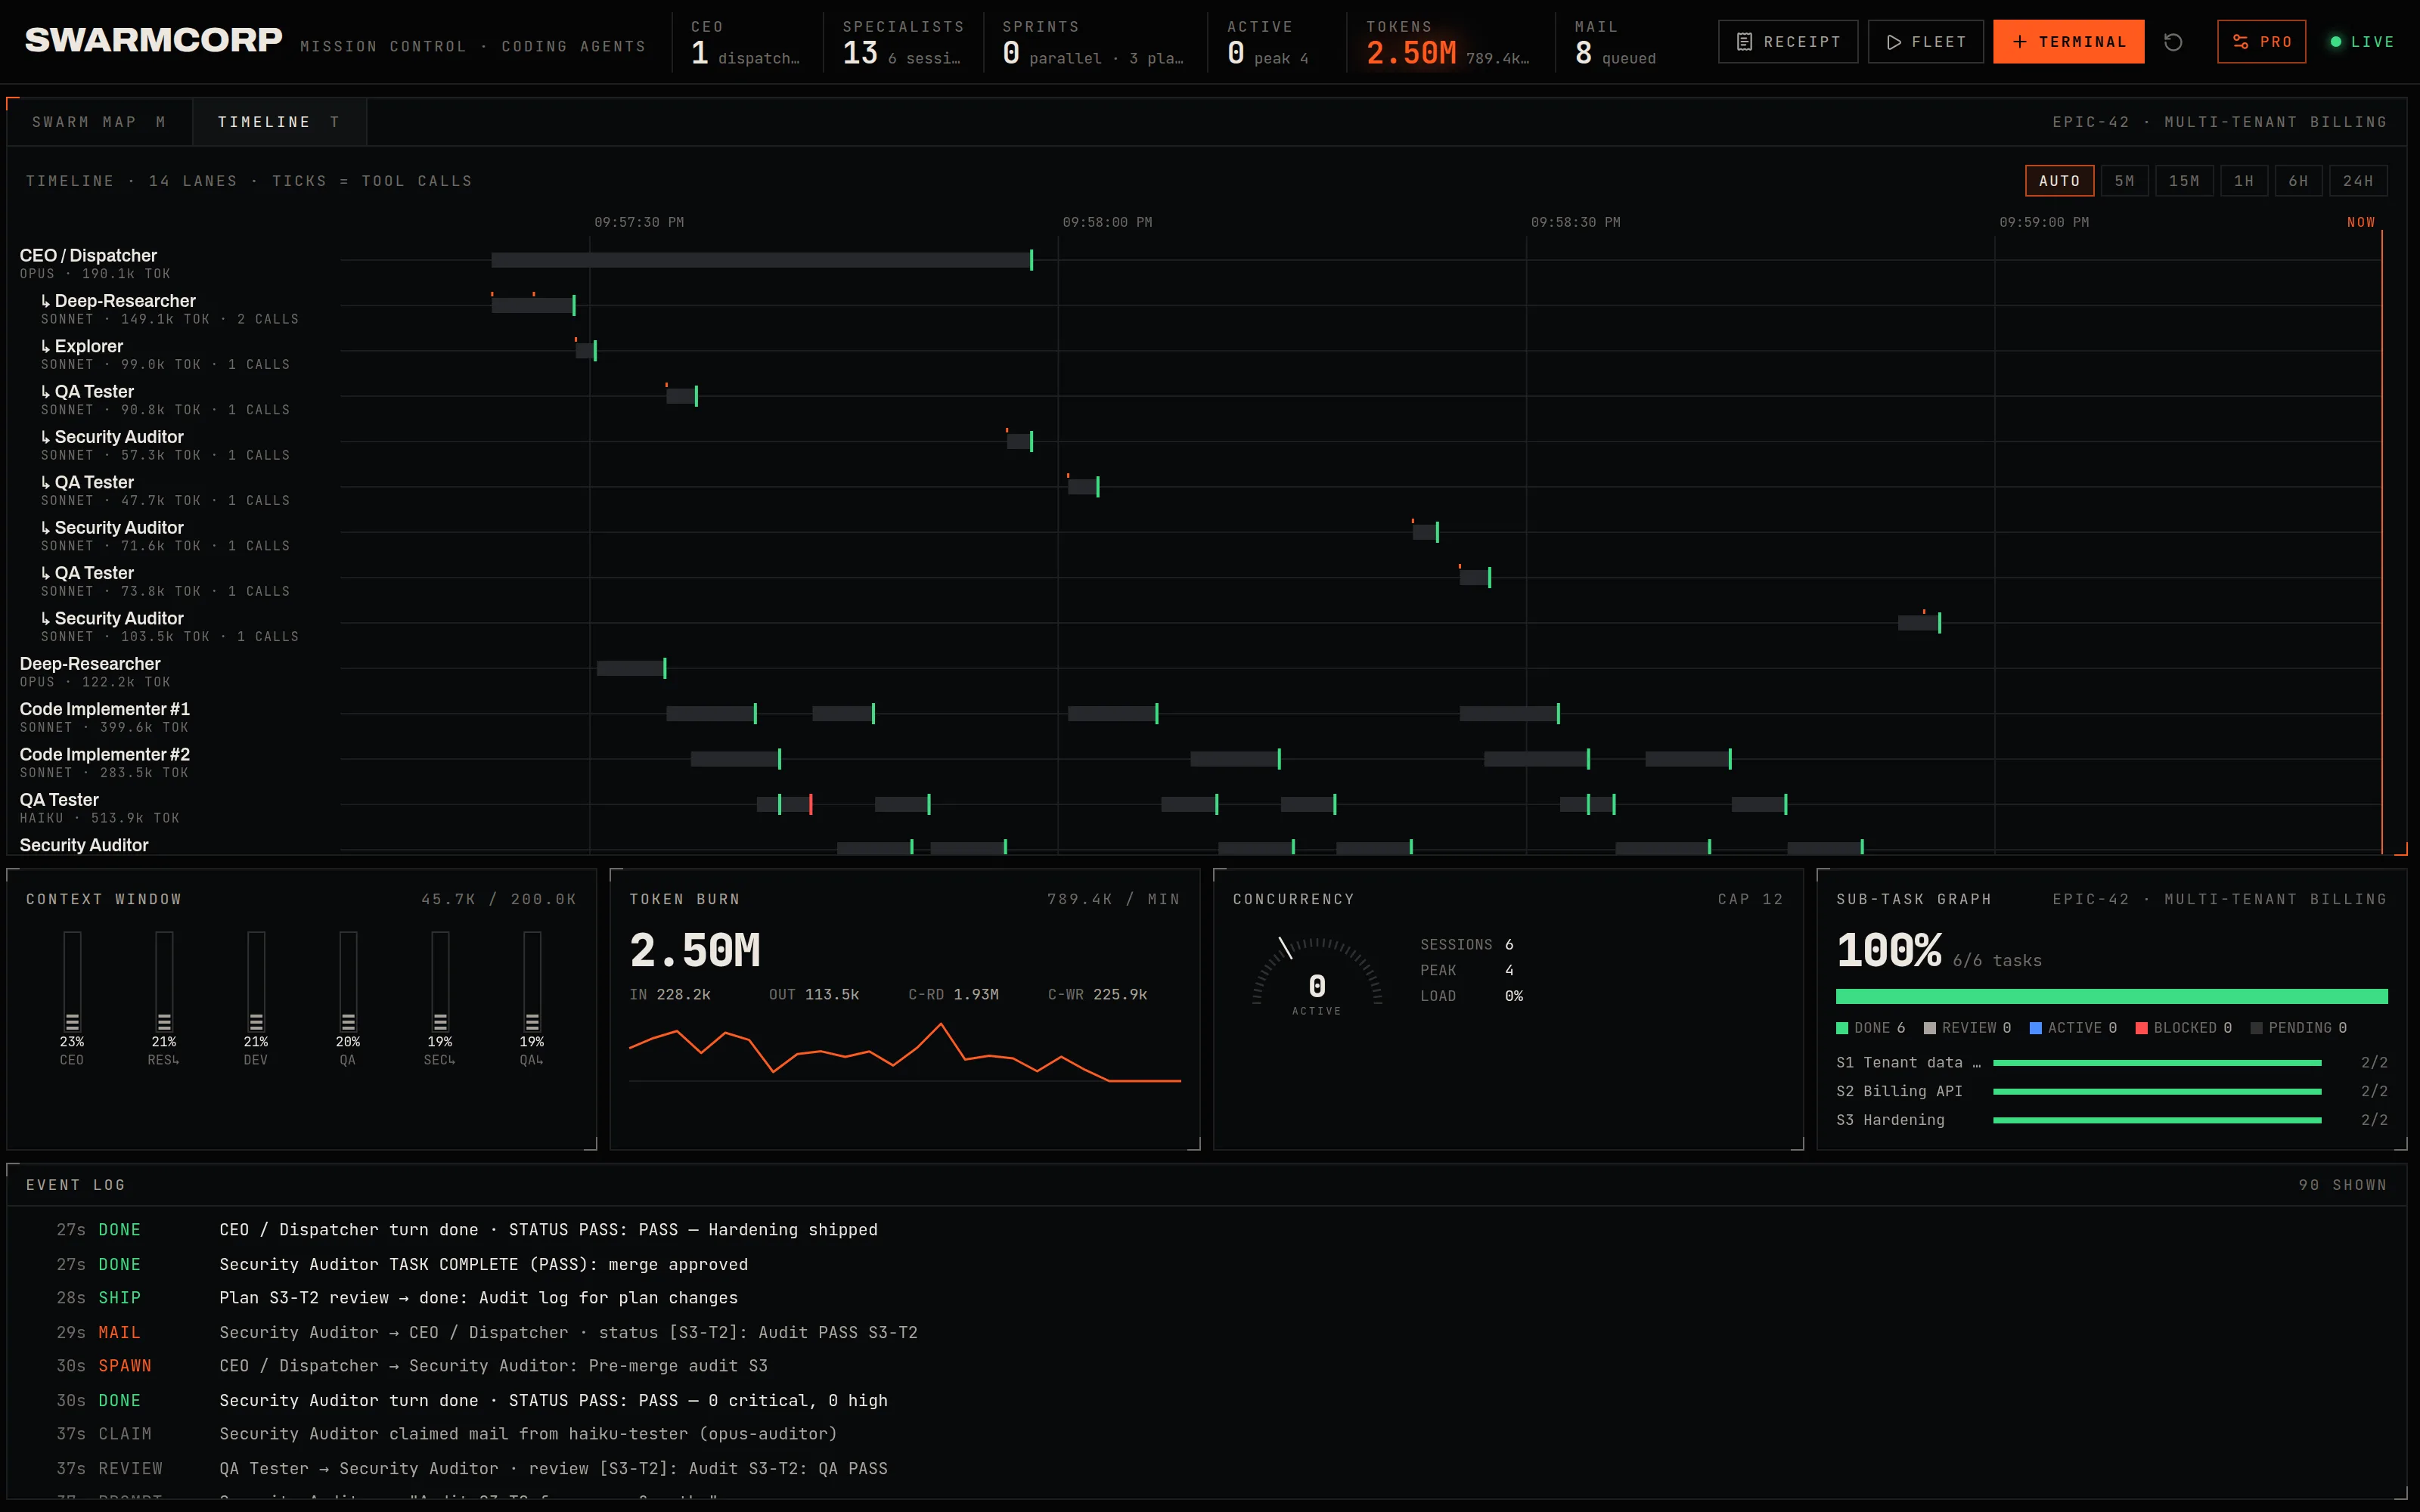Toggle the LIVE status indicator

point(2361,42)
